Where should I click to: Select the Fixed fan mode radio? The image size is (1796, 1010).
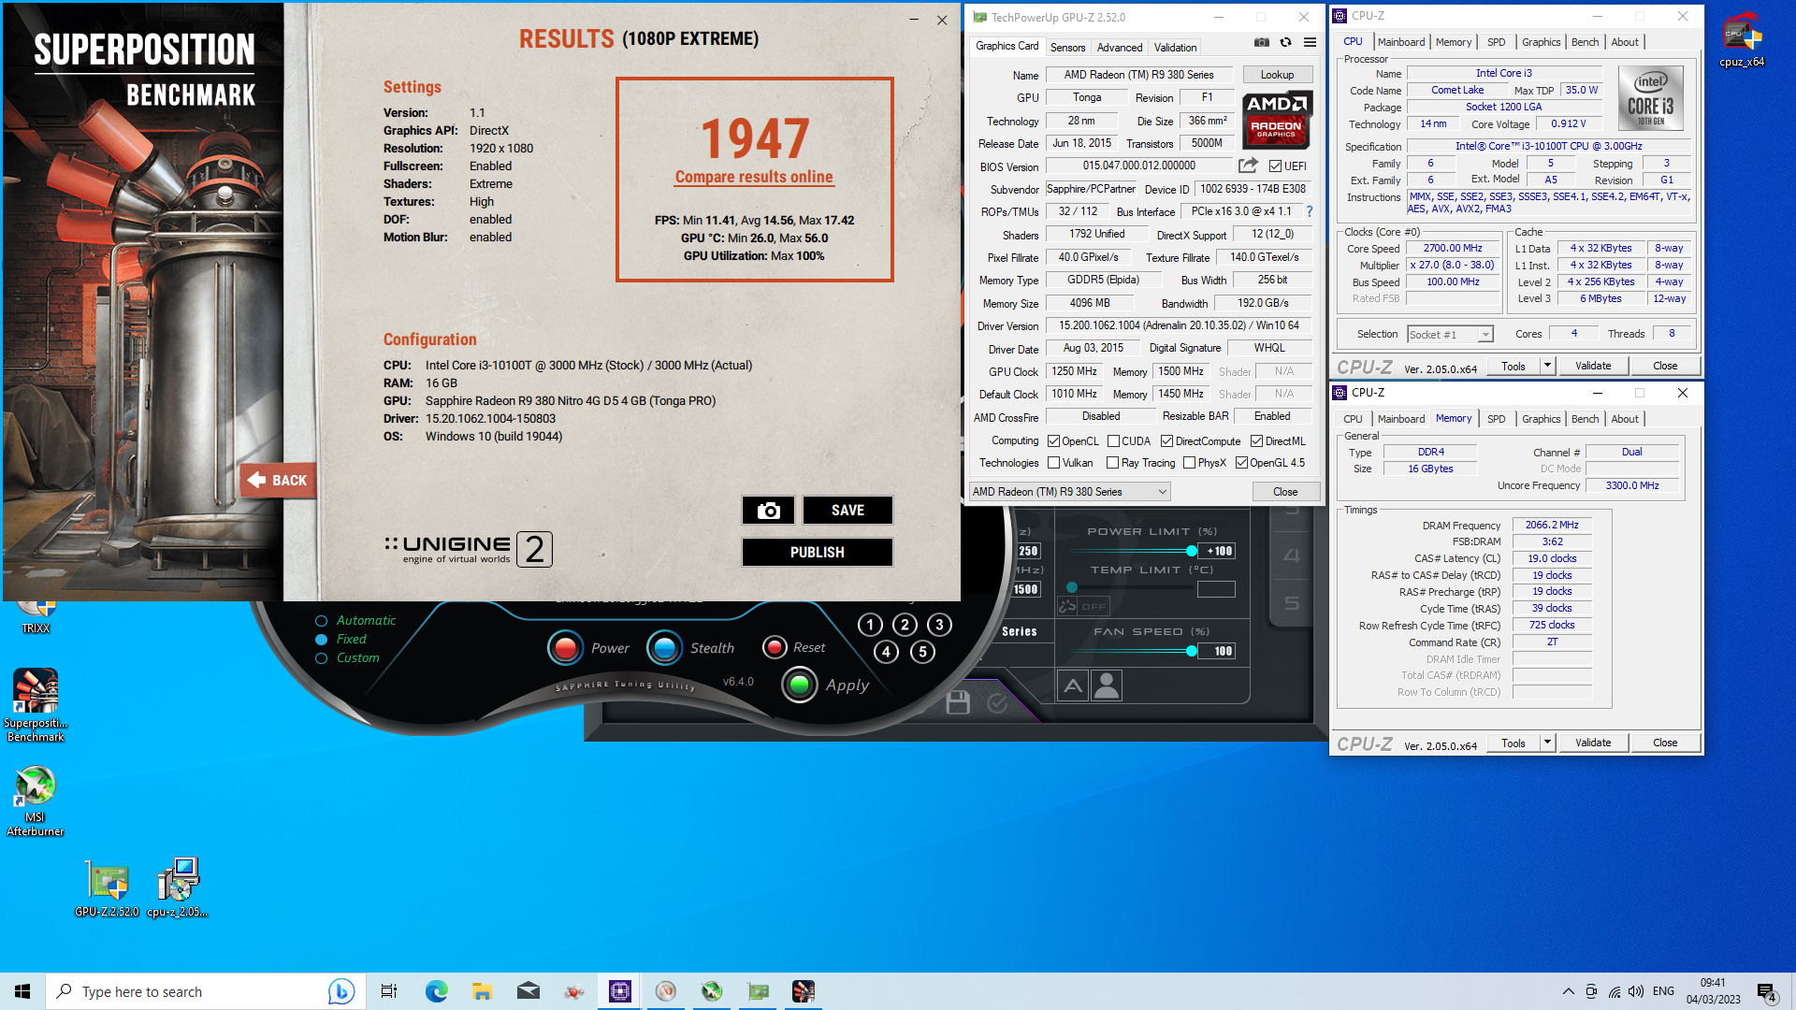pos(321,640)
